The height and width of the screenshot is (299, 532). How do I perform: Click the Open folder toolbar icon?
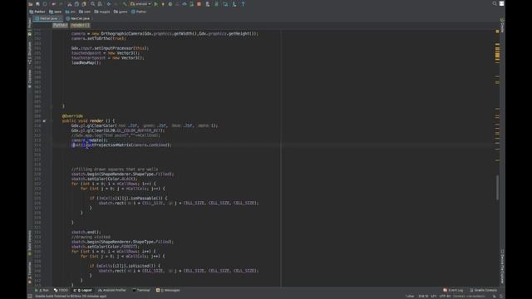pyautogui.click(x=31, y=4)
